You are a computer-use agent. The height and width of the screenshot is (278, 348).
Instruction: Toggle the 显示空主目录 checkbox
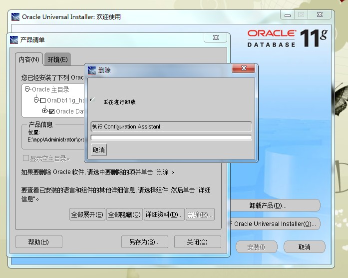pos(26,158)
